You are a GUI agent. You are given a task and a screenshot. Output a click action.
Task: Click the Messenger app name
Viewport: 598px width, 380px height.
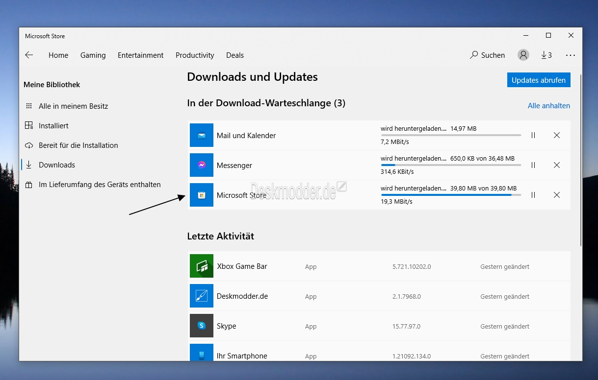click(x=234, y=166)
